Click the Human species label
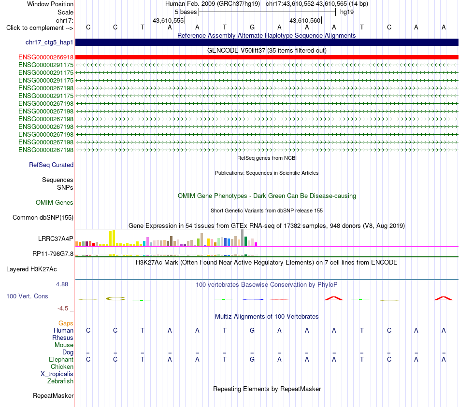 tap(63, 330)
